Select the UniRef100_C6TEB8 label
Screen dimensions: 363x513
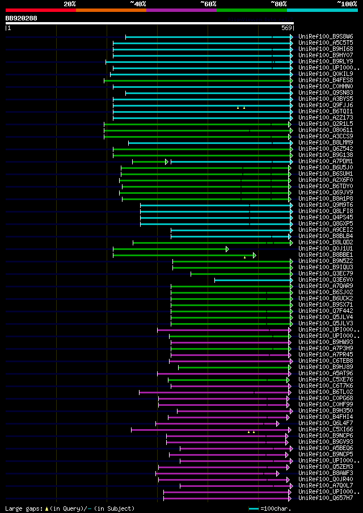coord(326,361)
